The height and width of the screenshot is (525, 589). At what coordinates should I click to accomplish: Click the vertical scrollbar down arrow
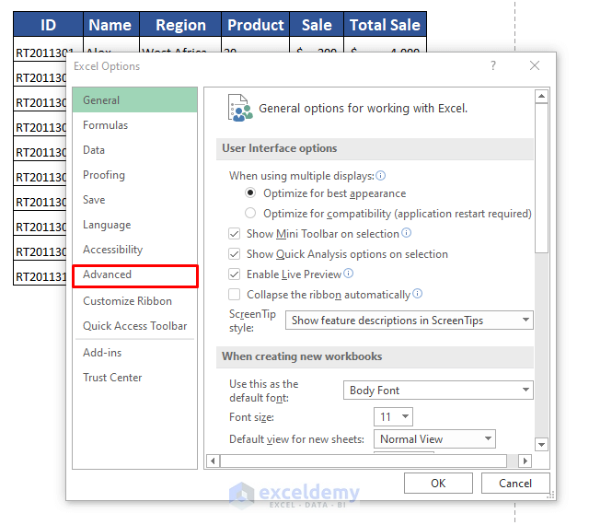(541, 445)
